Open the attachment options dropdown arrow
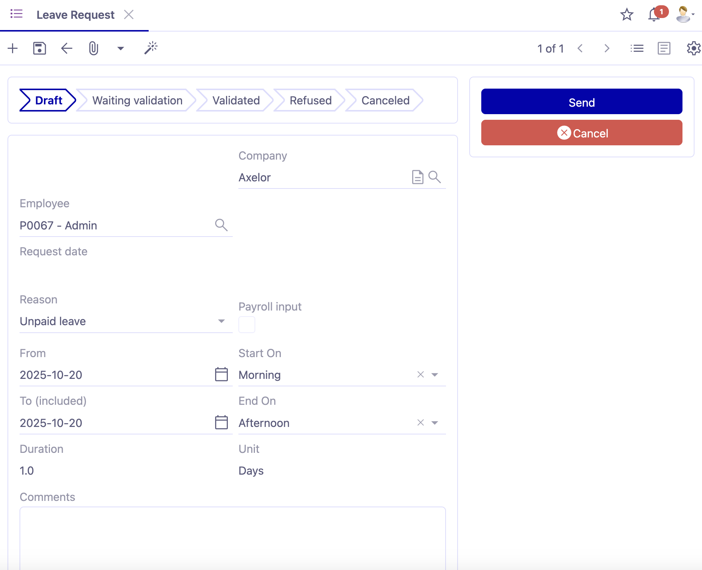The height and width of the screenshot is (570, 702). [x=120, y=48]
